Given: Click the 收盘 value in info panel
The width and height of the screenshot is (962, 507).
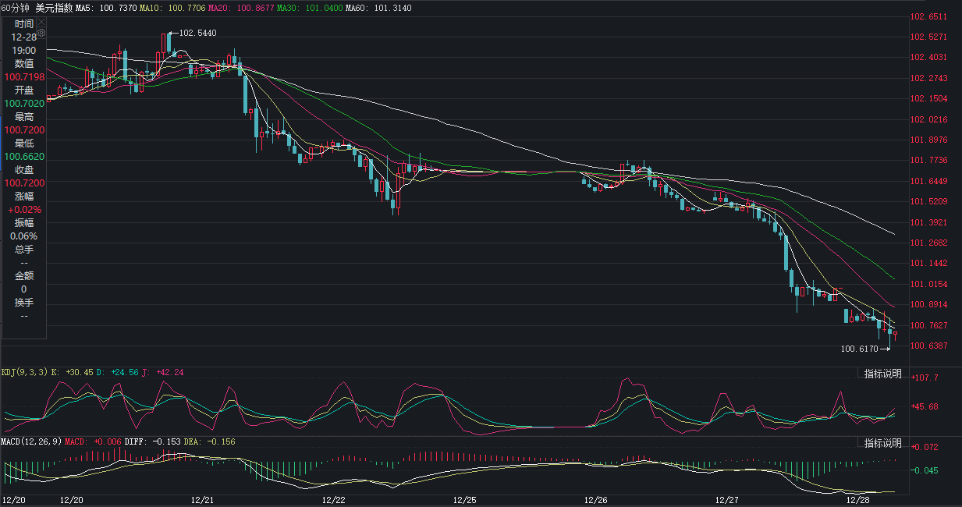Looking at the screenshot, I should pos(24,183).
